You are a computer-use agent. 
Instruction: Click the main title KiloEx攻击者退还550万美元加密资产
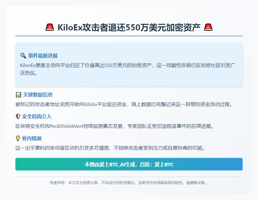[x=129, y=27]
